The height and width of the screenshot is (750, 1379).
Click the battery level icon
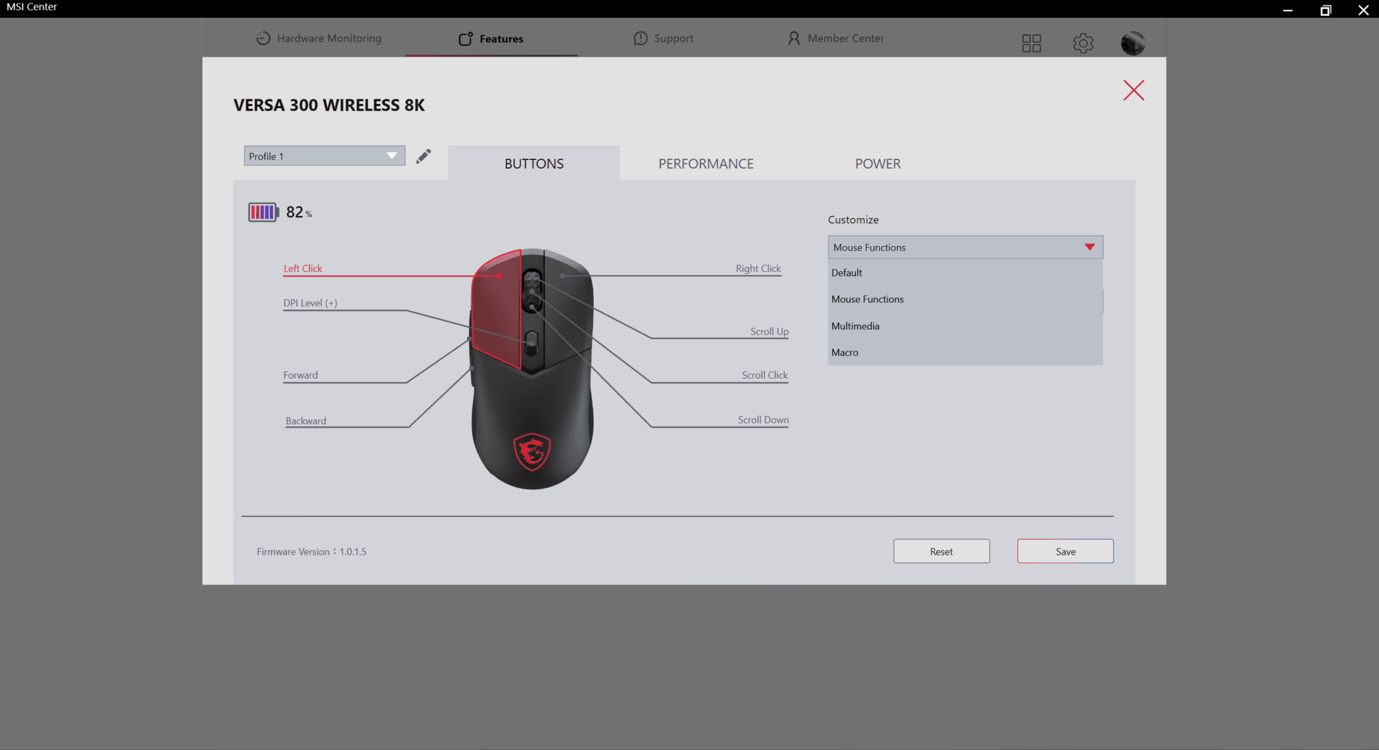pos(263,212)
